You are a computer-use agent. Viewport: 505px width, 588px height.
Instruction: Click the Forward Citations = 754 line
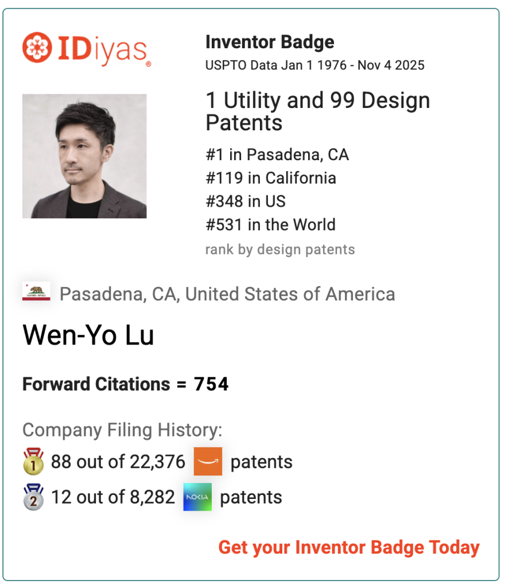126,384
